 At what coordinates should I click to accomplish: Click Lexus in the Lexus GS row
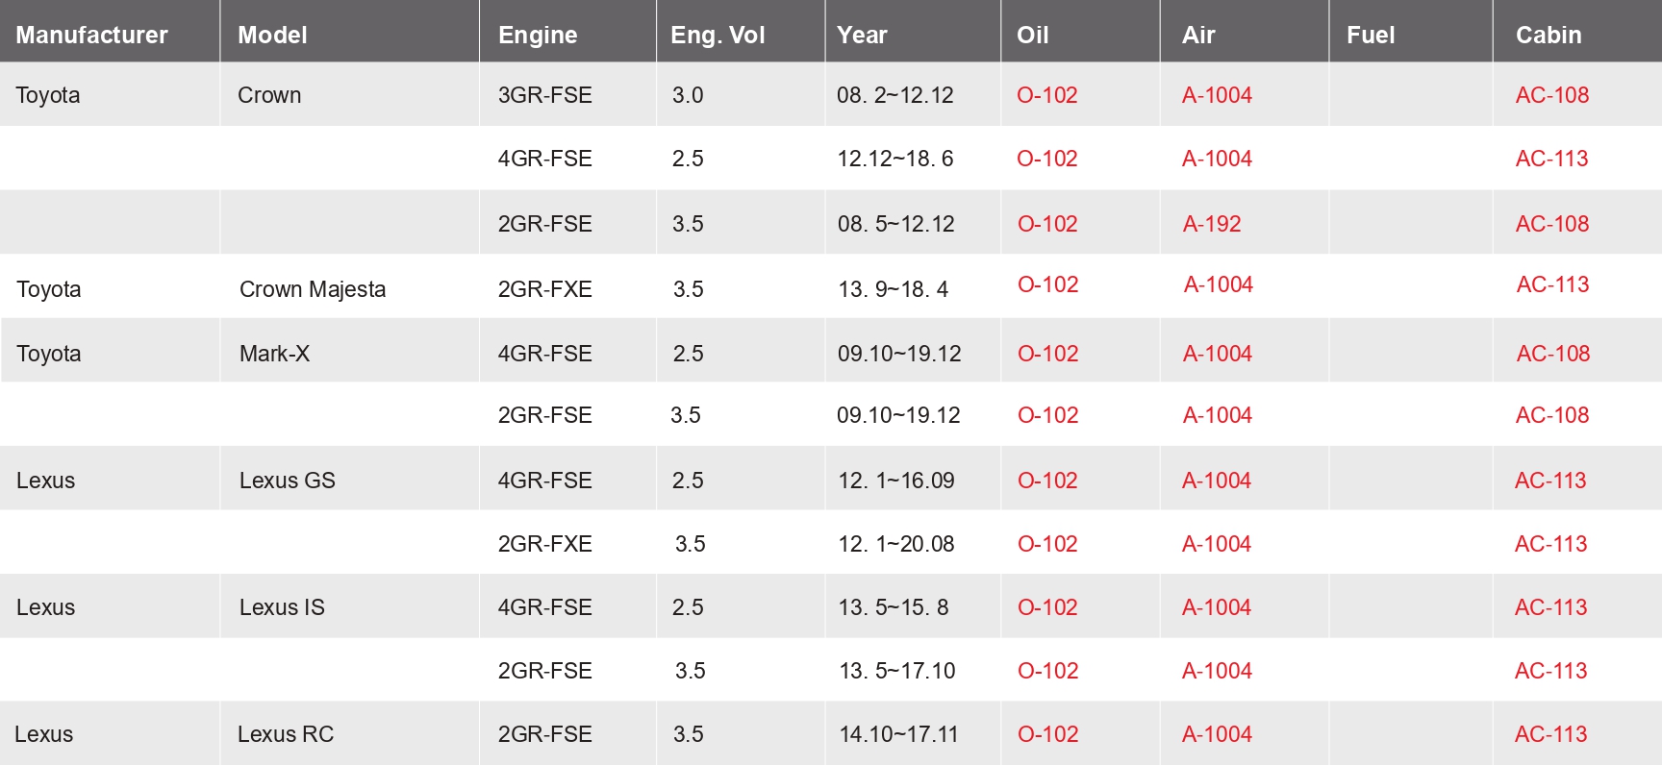point(45,481)
